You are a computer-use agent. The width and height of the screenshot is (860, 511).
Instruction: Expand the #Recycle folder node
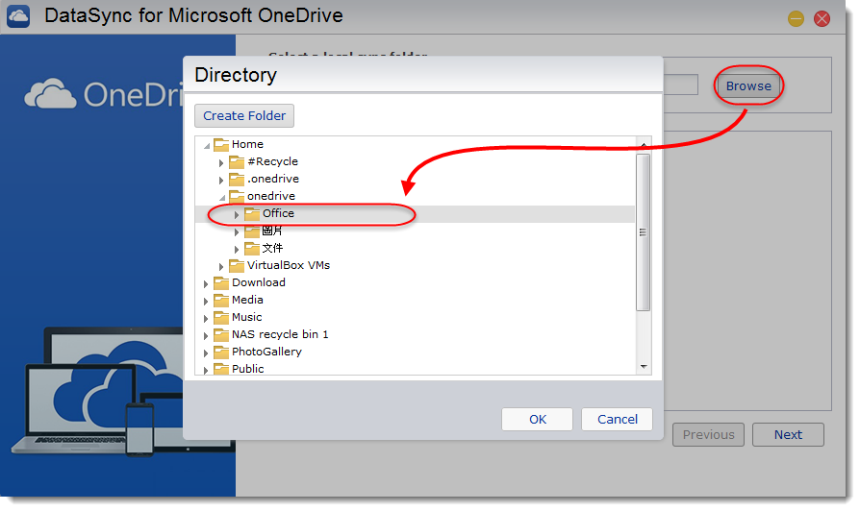tap(221, 162)
